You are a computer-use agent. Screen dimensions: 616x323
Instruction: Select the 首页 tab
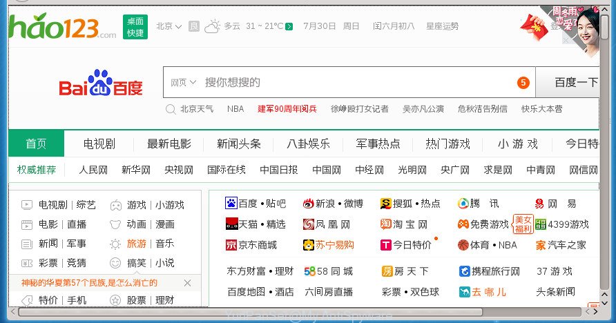[x=36, y=144]
